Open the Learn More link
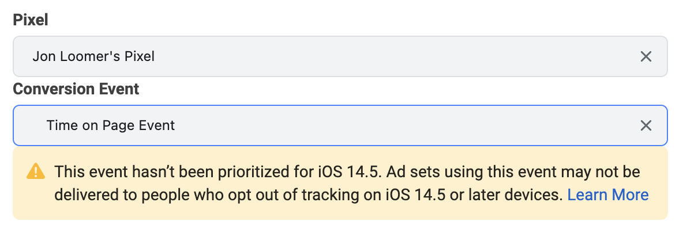Image resolution: width=683 pixels, height=229 pixels. click(607, 194)
